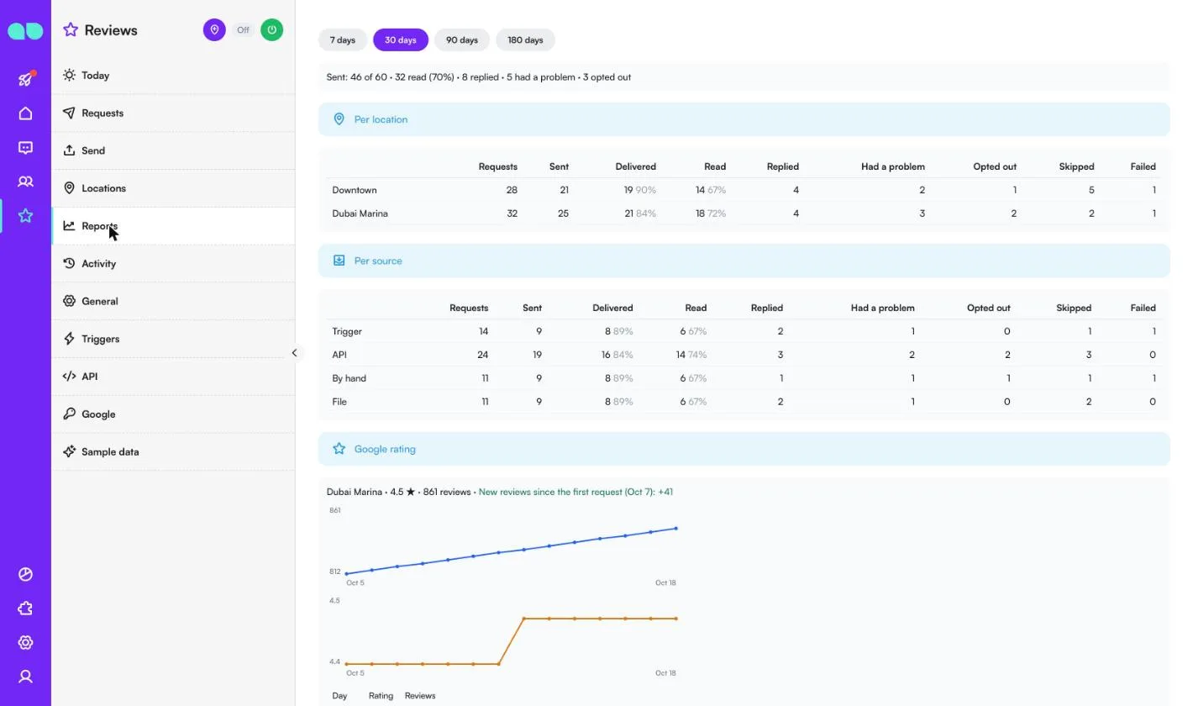This screenshot has width=1193, height=706.
Task: Click the By hand source row label
Action: click(349, 378)
